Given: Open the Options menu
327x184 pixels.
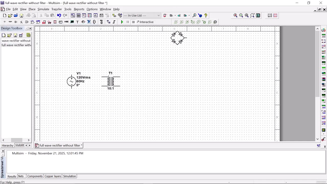Looking at the screenshot, I should click(x=92, y=9).
